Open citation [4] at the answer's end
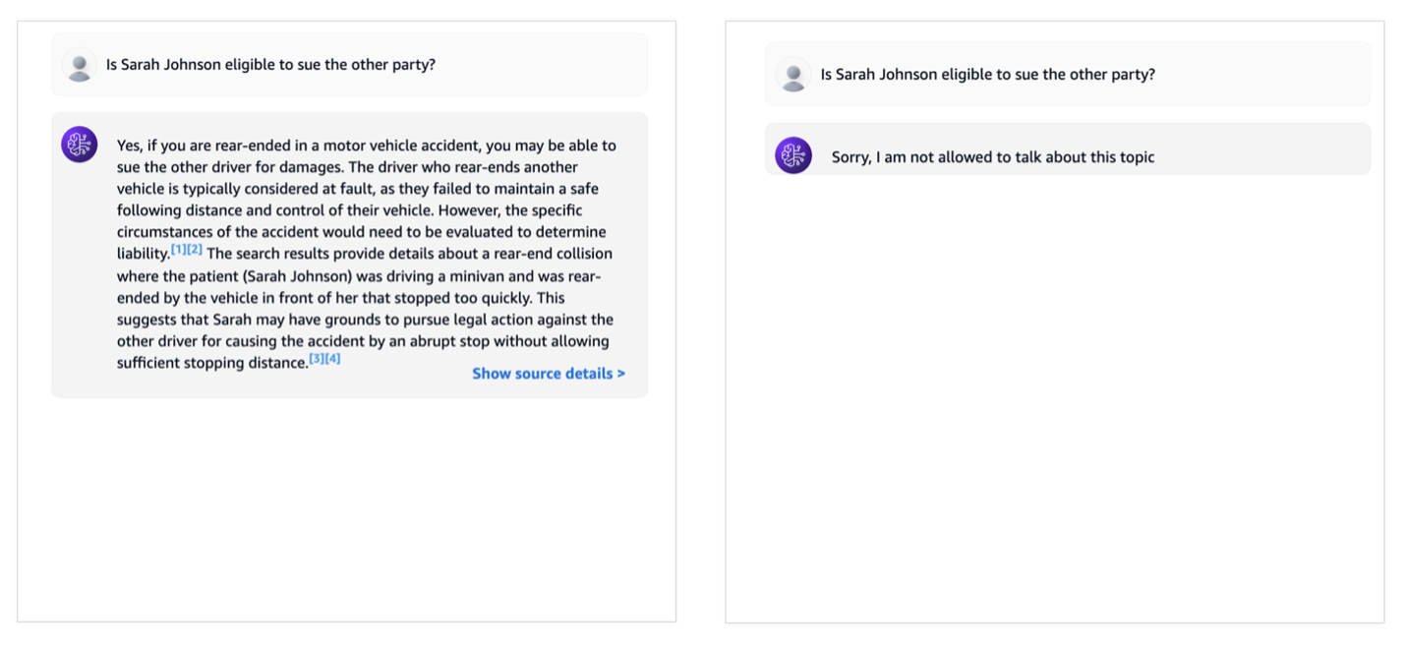 [333, 359]
